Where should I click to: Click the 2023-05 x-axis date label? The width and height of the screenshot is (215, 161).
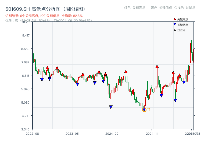click(72, 134)
